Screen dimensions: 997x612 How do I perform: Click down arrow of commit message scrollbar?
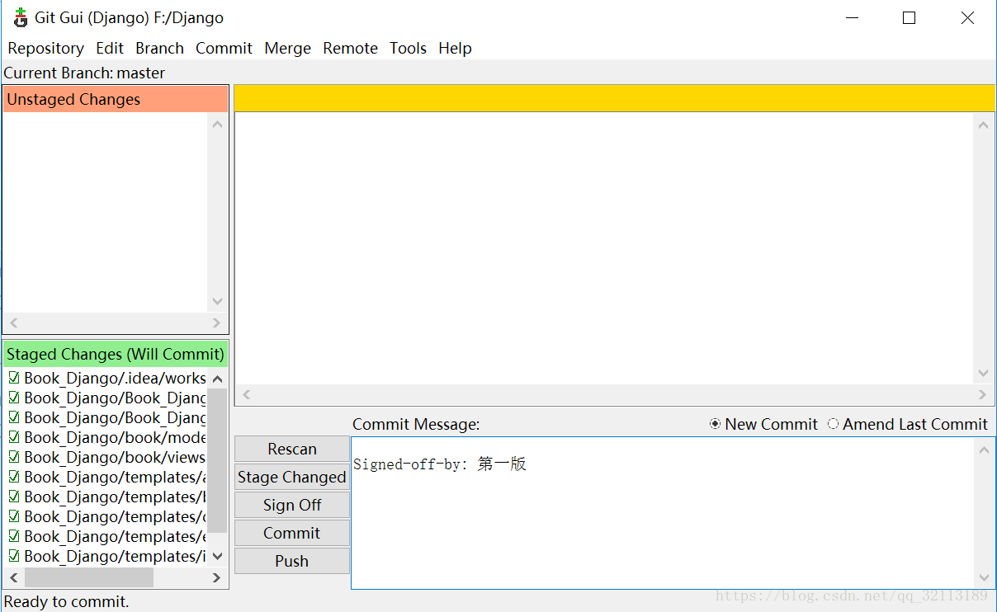pyautogui.click(x=984, y=577)
